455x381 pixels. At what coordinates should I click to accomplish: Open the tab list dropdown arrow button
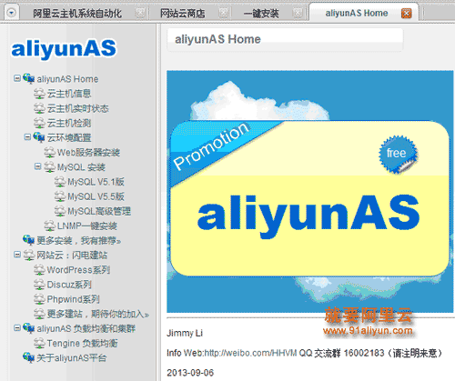click(12, 13)
